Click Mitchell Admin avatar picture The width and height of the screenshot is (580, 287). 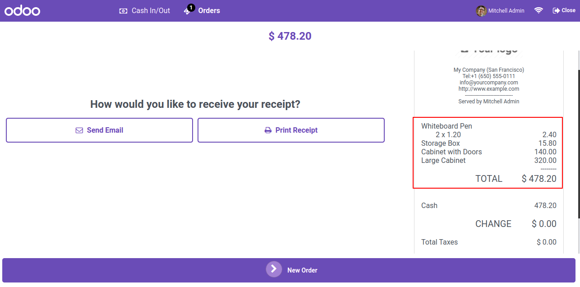point(481,11)
